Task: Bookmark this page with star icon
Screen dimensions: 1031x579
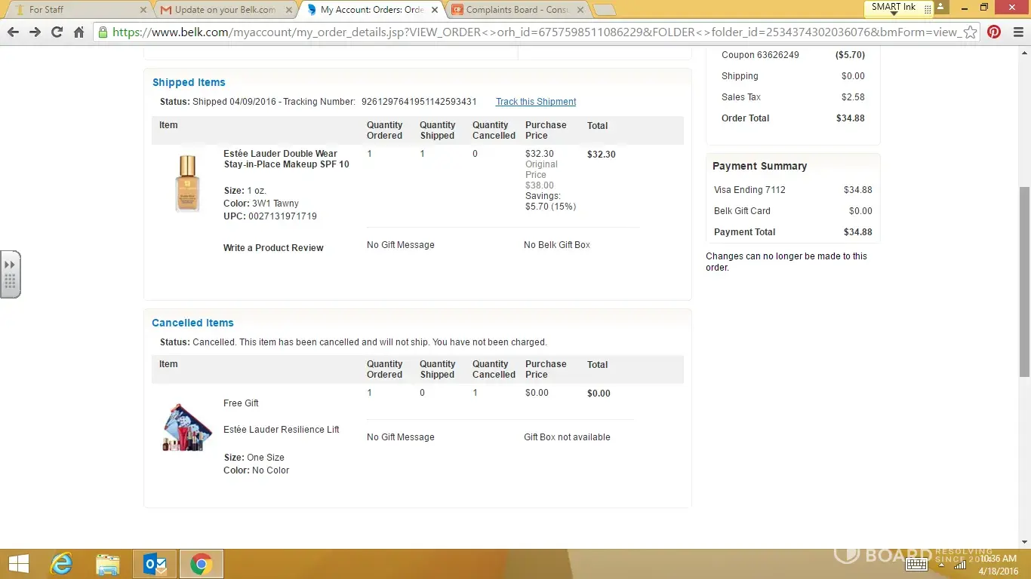Action: 971,32
